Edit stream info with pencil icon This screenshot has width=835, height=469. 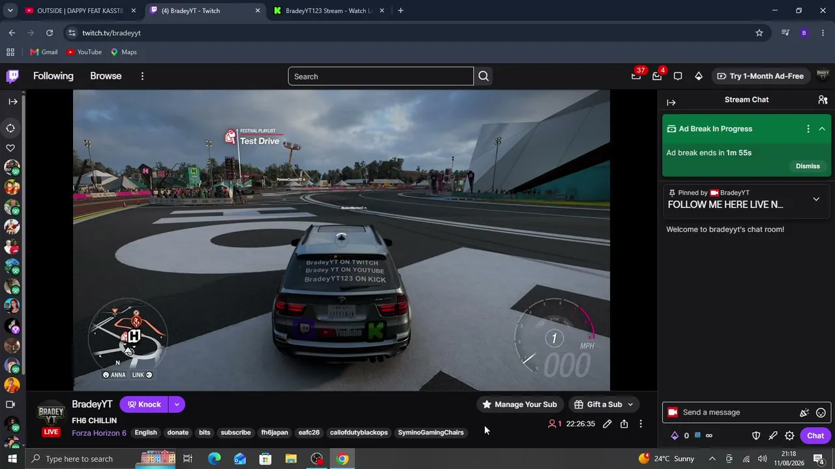coord(607,424)
